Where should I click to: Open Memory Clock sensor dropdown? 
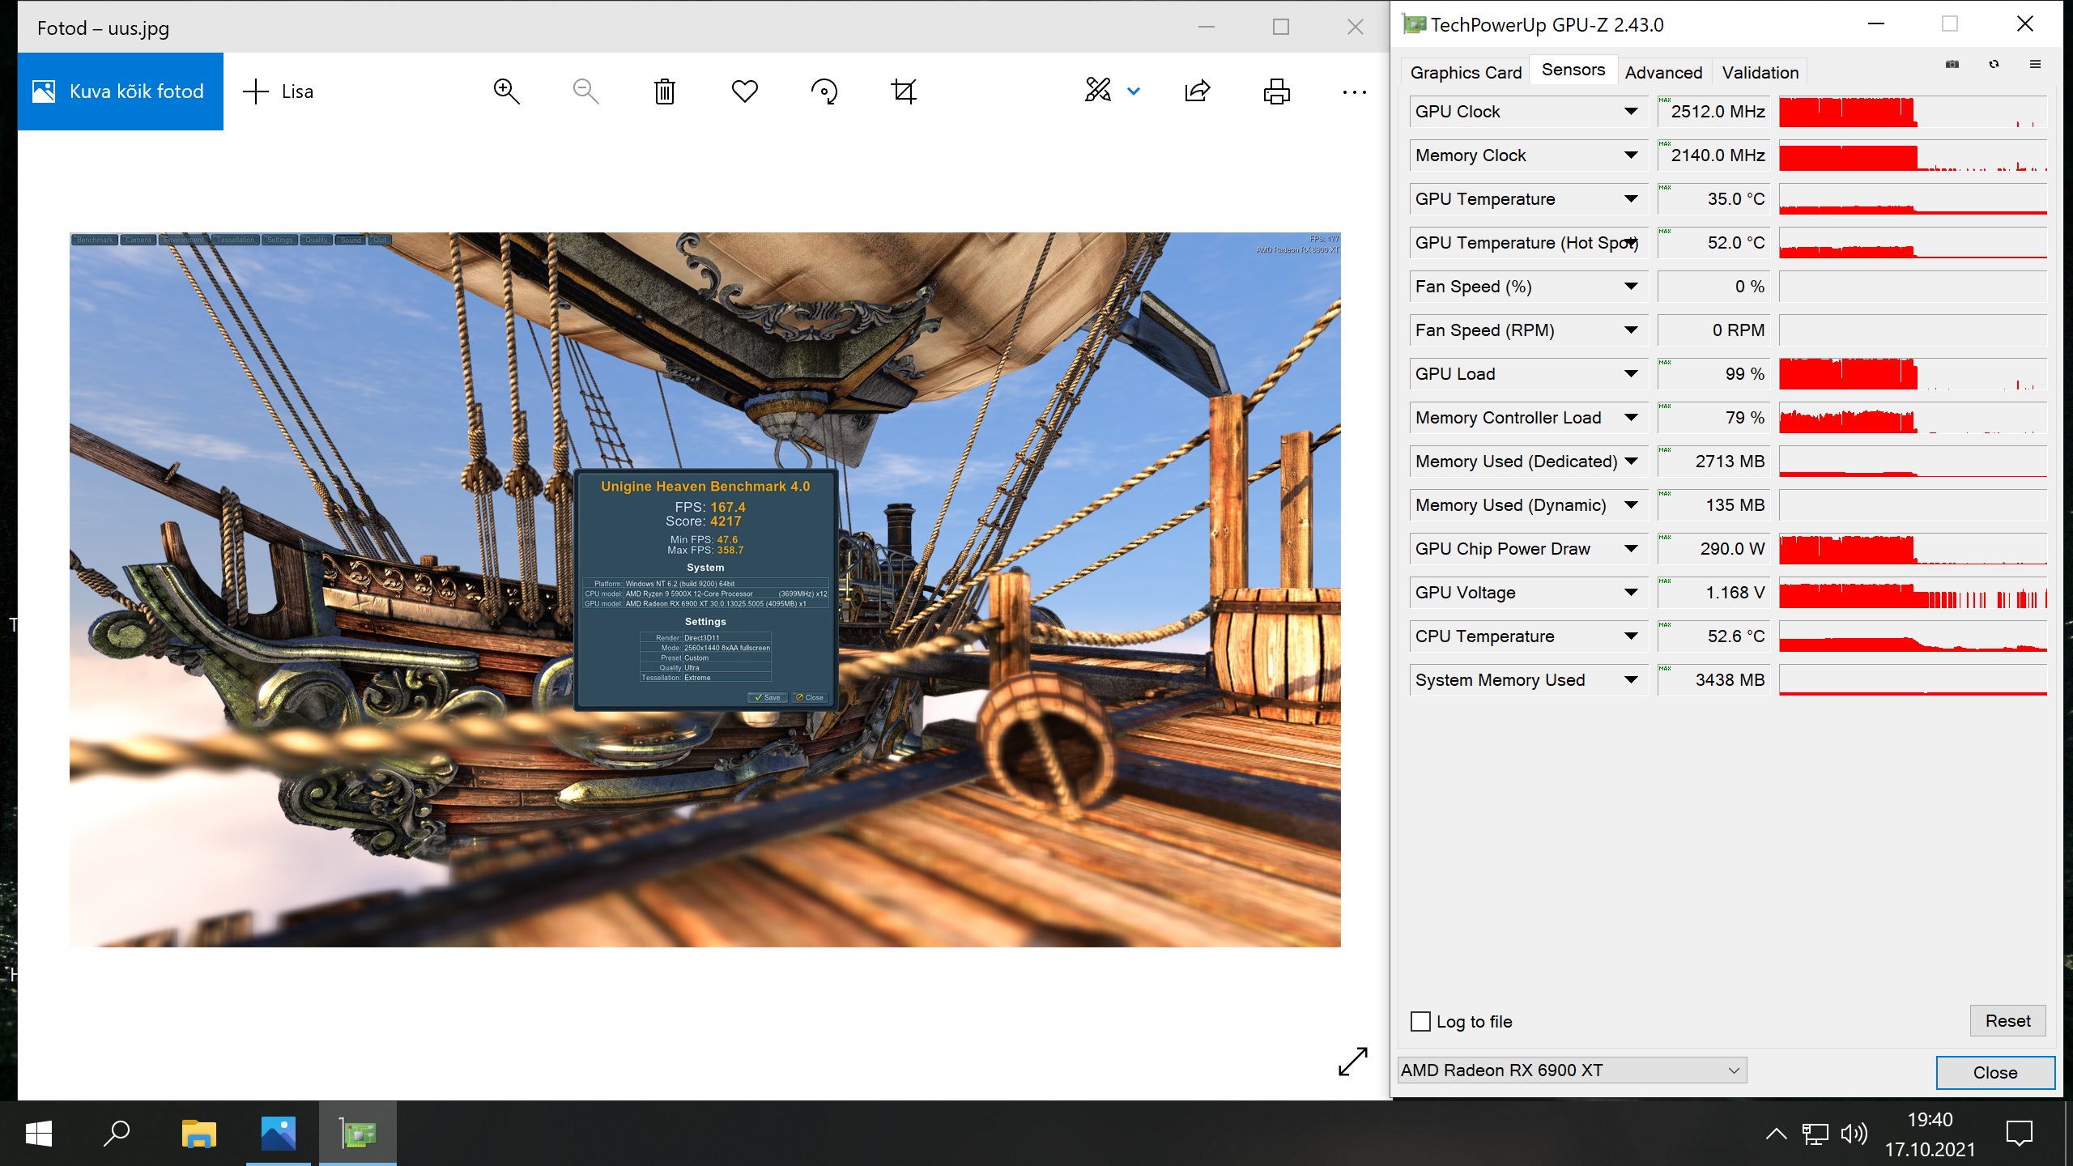click(1631, 155)
